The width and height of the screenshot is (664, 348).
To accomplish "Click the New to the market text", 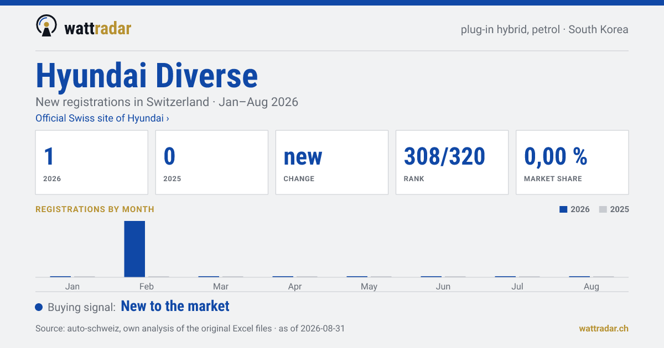I will pos(175,306).
